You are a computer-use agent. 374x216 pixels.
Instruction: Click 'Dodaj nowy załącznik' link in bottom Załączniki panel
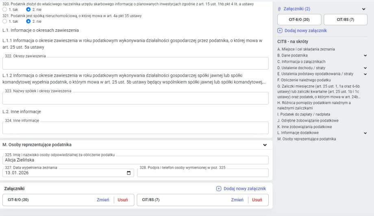click(245, 189)
